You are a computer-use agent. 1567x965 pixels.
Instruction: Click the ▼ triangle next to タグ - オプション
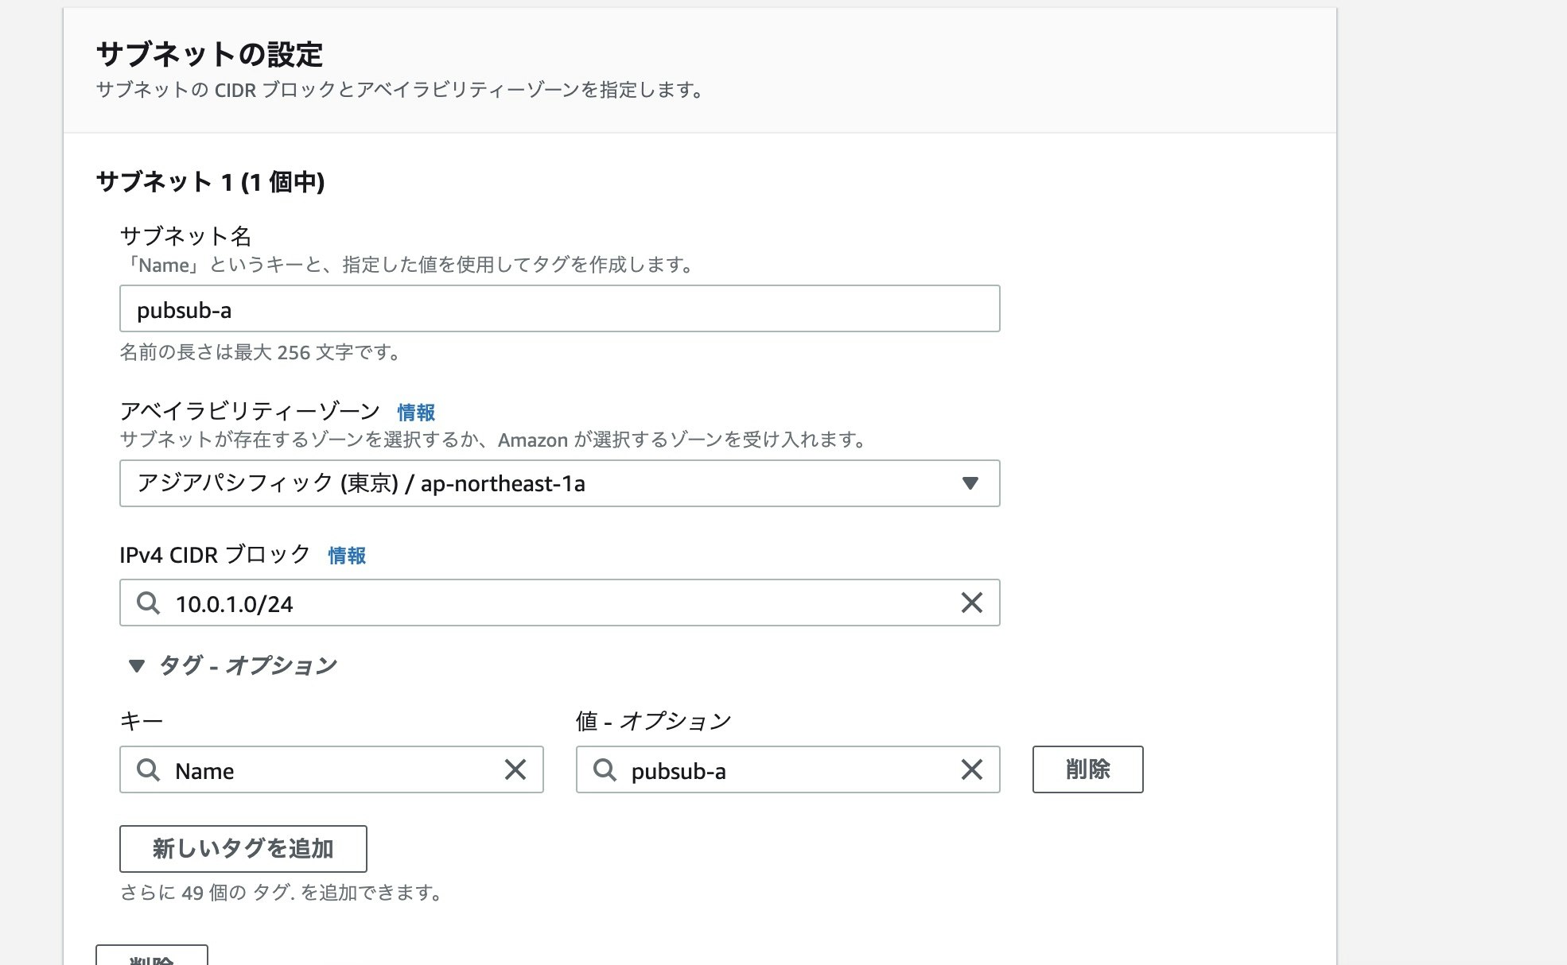click(x=137, y=665)
